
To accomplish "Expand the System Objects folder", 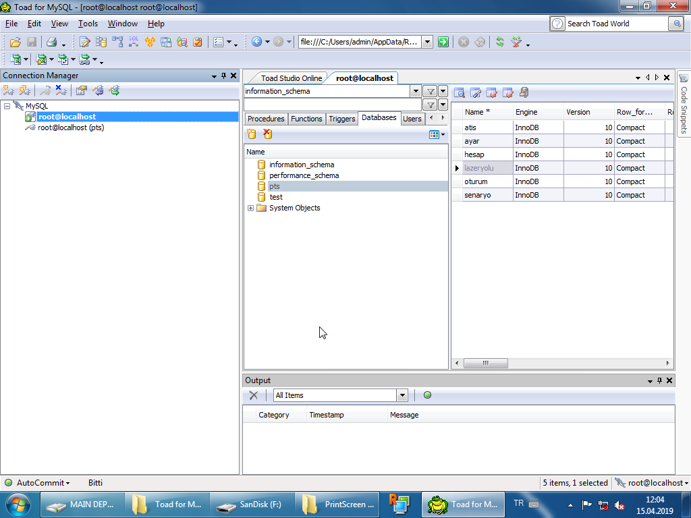I will pyautogui.click(x=251, y=208).
